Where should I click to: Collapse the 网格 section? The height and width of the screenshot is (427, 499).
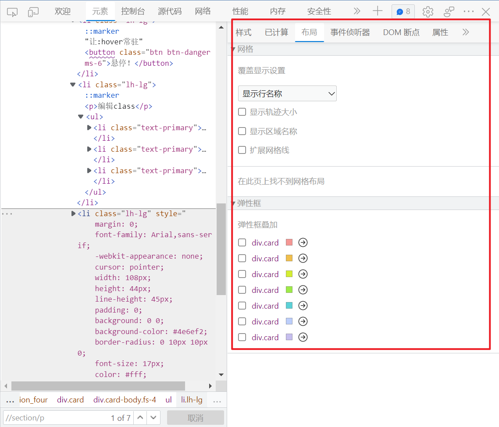(233, 49)
